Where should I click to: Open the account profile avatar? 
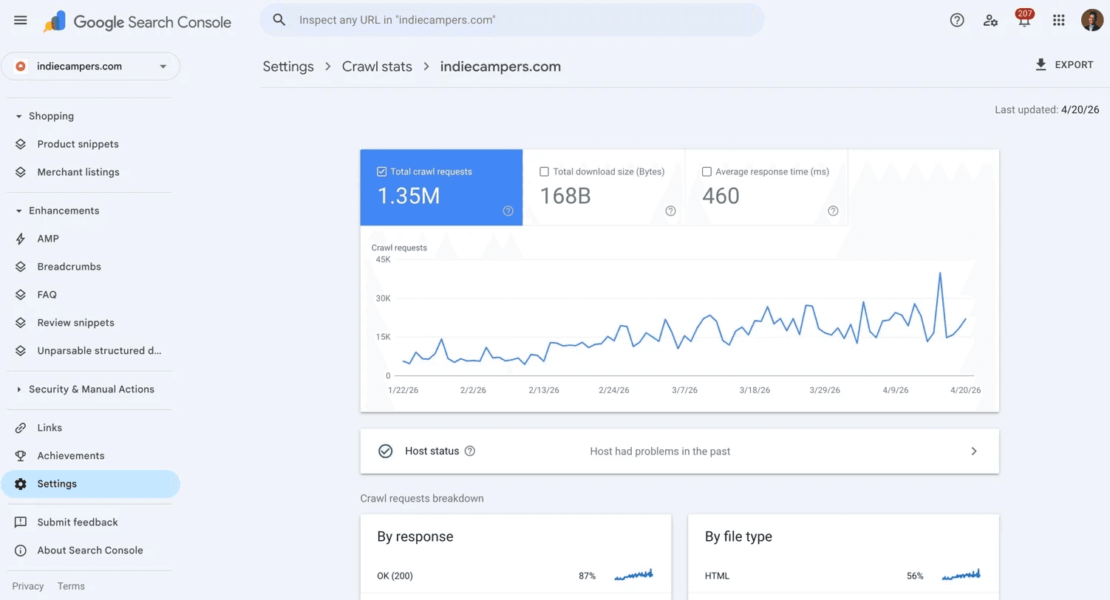(x=1092, y=20)
